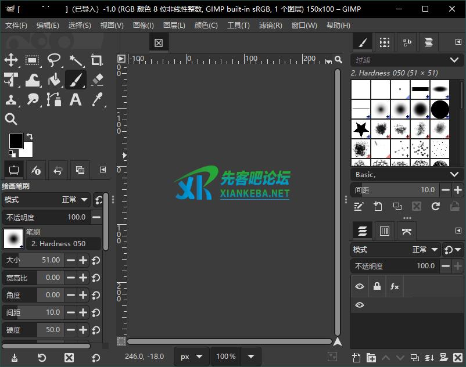The width and height of the screenshot is (466, 367).
Task: Select the Bucket Fill tool
Action: tap(54, 80)
